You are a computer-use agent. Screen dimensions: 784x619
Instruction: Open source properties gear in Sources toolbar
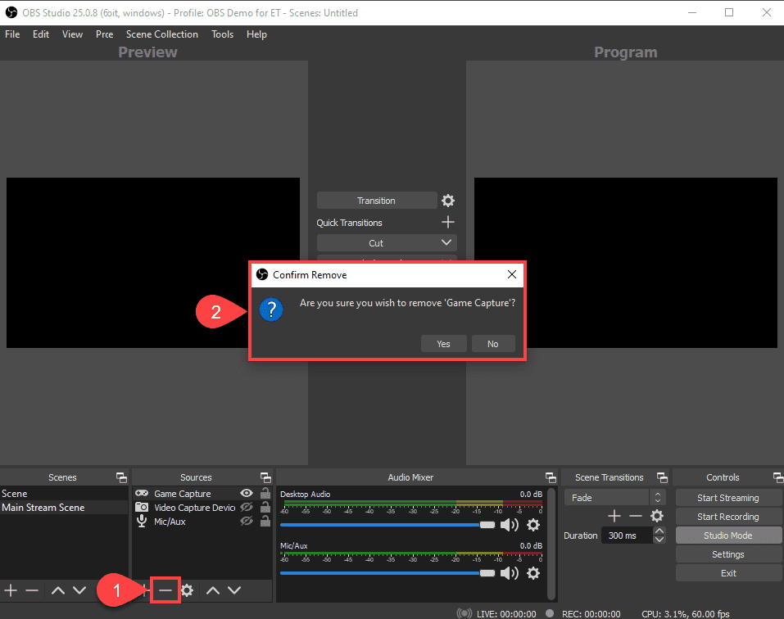[x=188, y=590]
